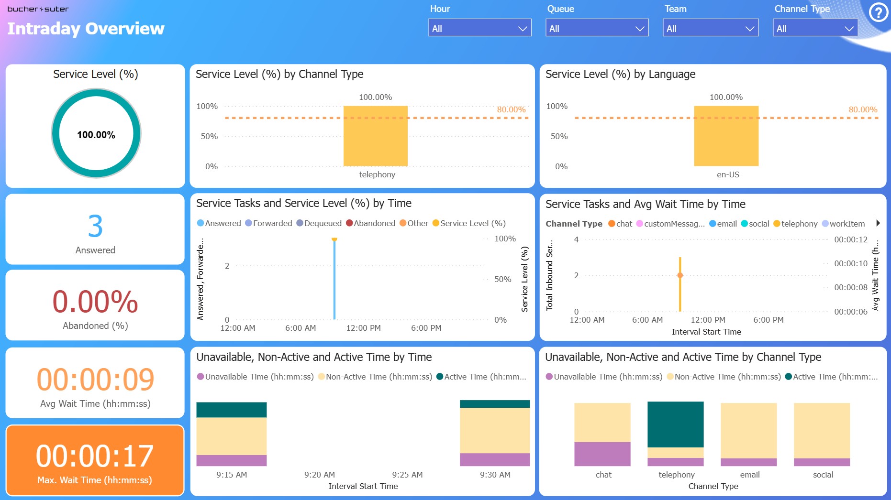Select the Service Level donut gauge
This screenshot has width=891, height=500.
[96, 133]
